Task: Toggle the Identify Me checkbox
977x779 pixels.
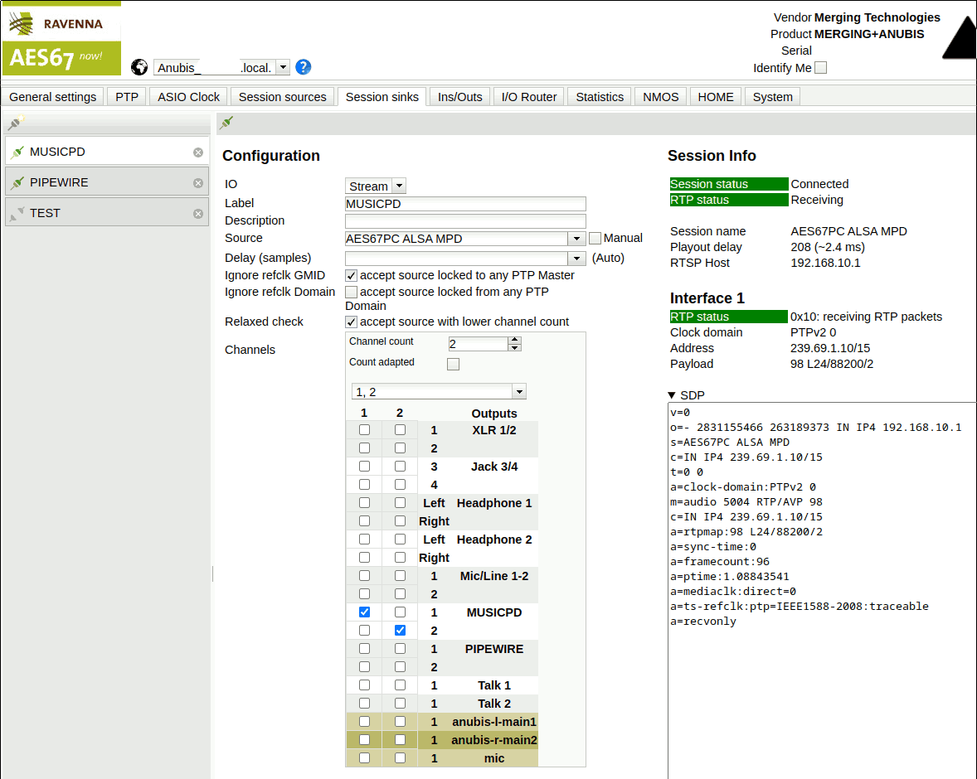Action: tap(820, 68)
